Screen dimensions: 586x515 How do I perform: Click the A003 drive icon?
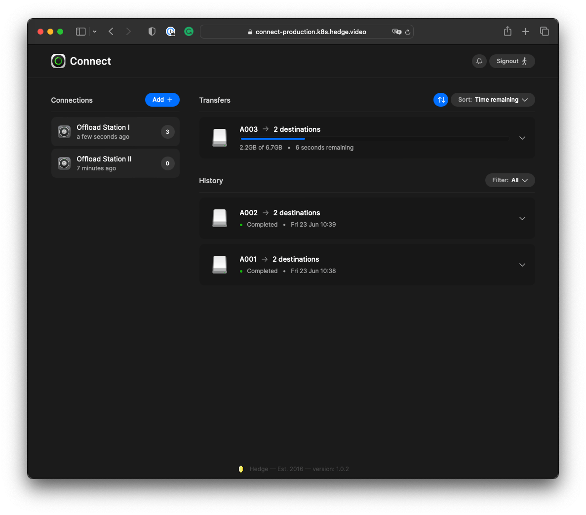coord(220,138)
